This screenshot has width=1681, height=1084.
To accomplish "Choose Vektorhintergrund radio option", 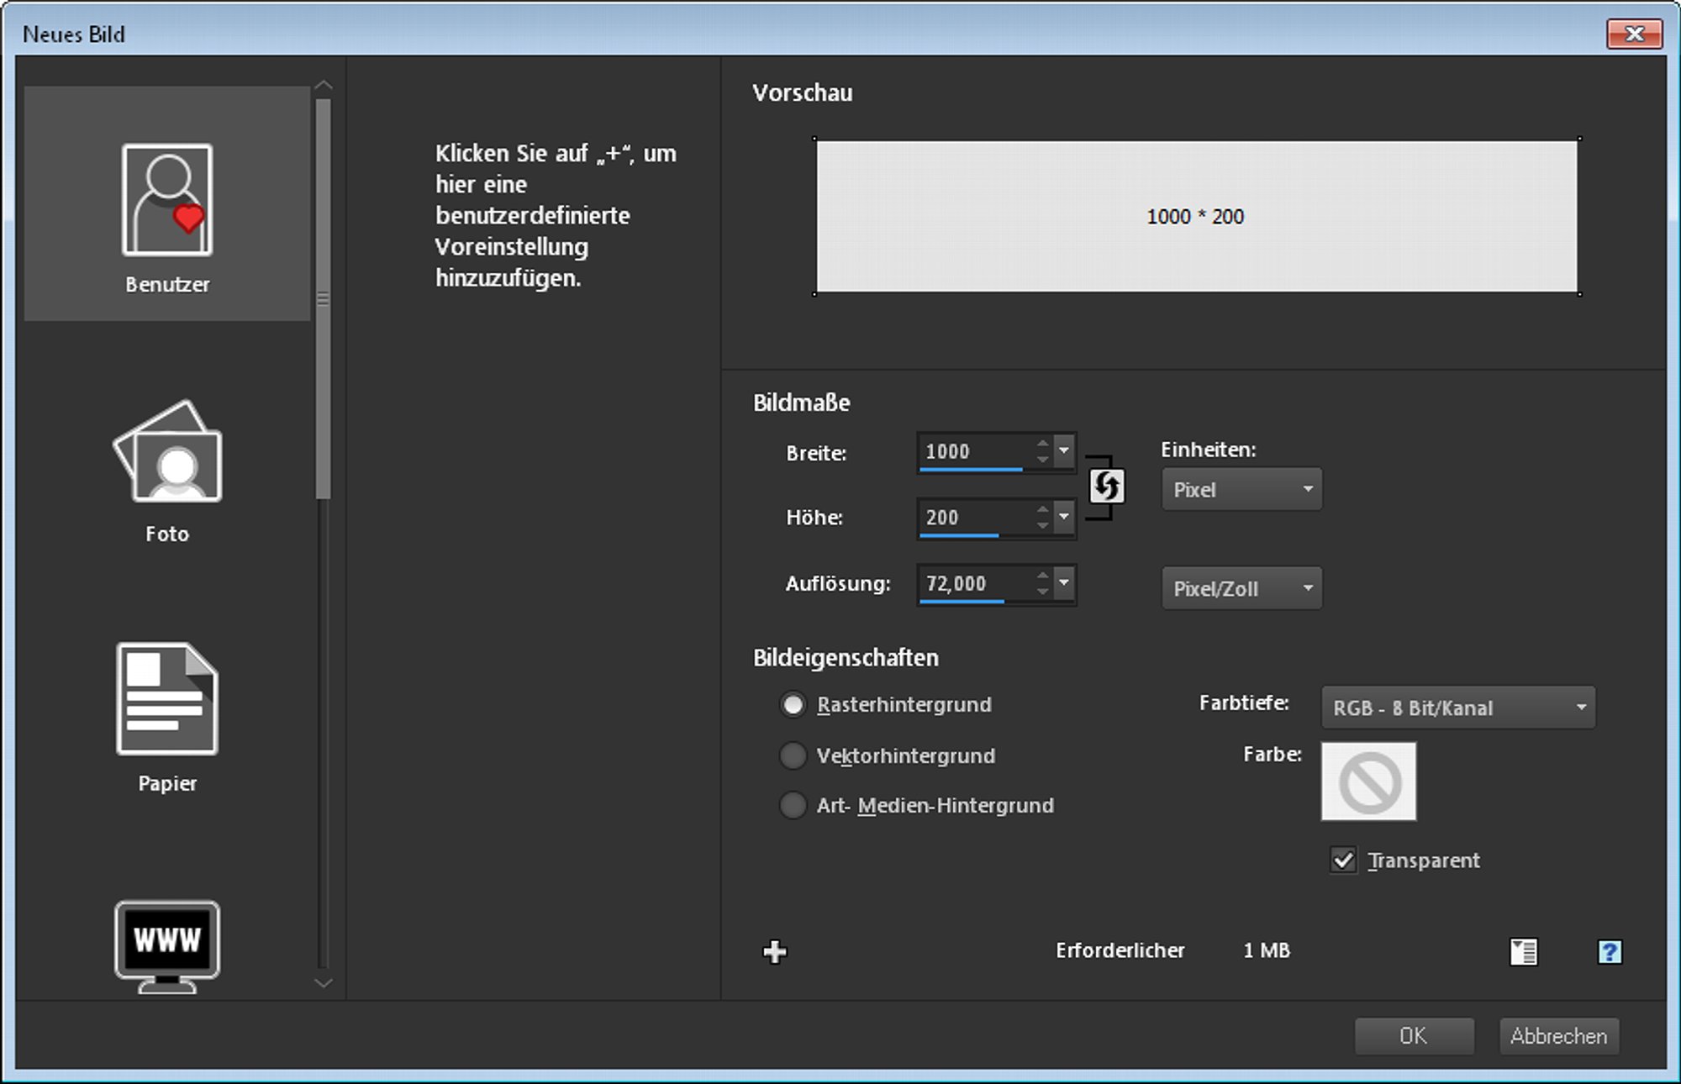I will coord(793,755).
